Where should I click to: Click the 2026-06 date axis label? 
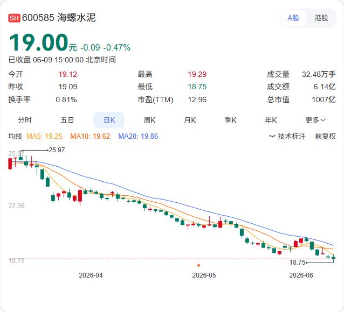click(x=301, y=275)
